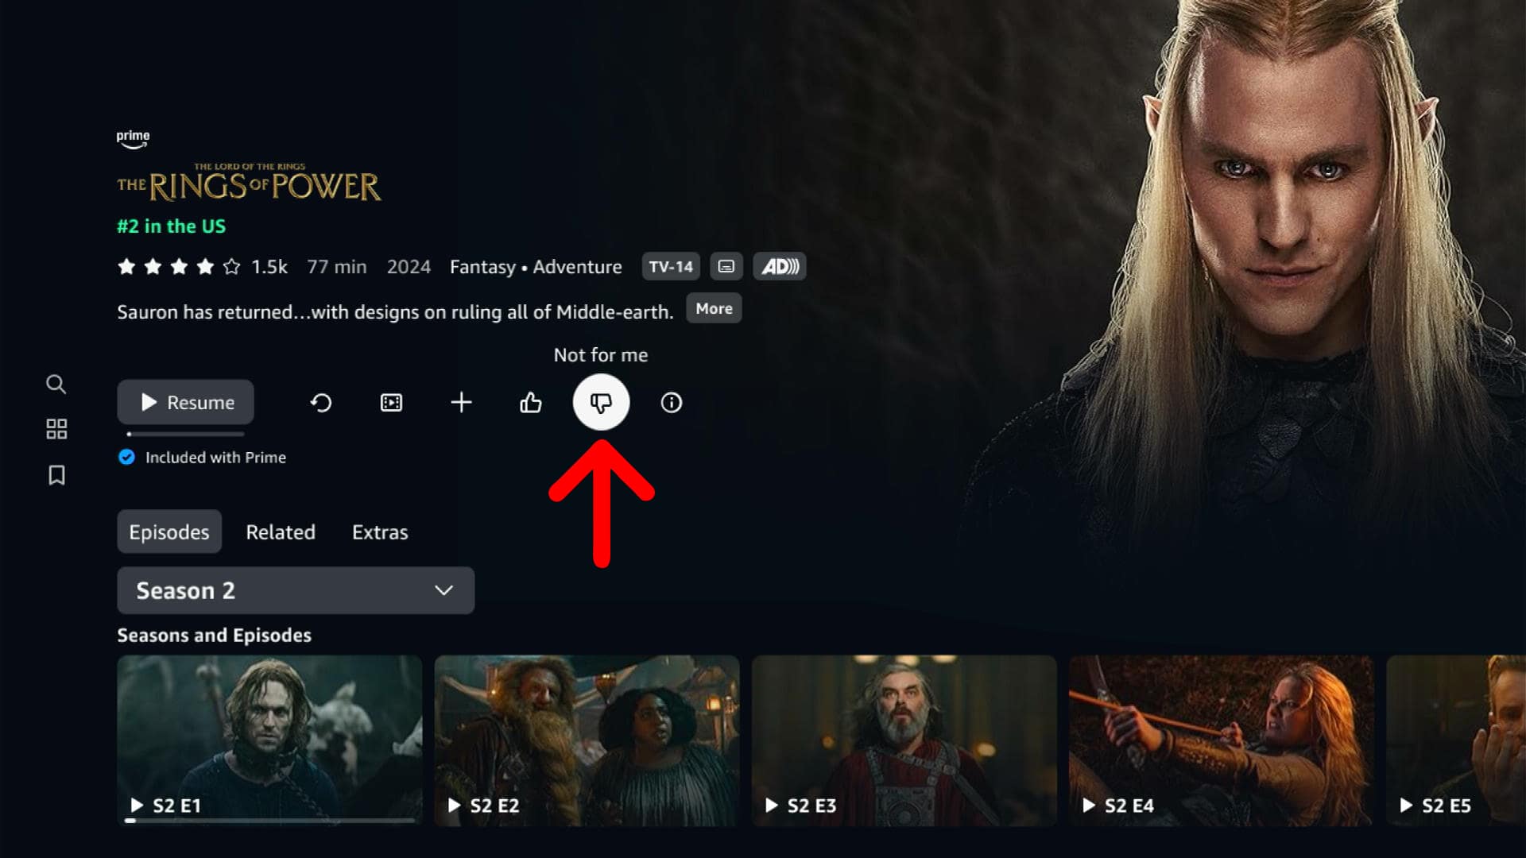Click the Trailers preview icon

[390, 402]
